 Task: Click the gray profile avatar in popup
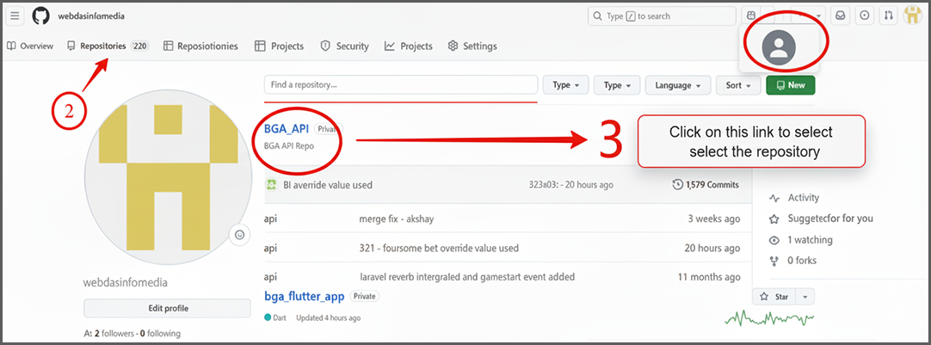click(x=780, y=46)
